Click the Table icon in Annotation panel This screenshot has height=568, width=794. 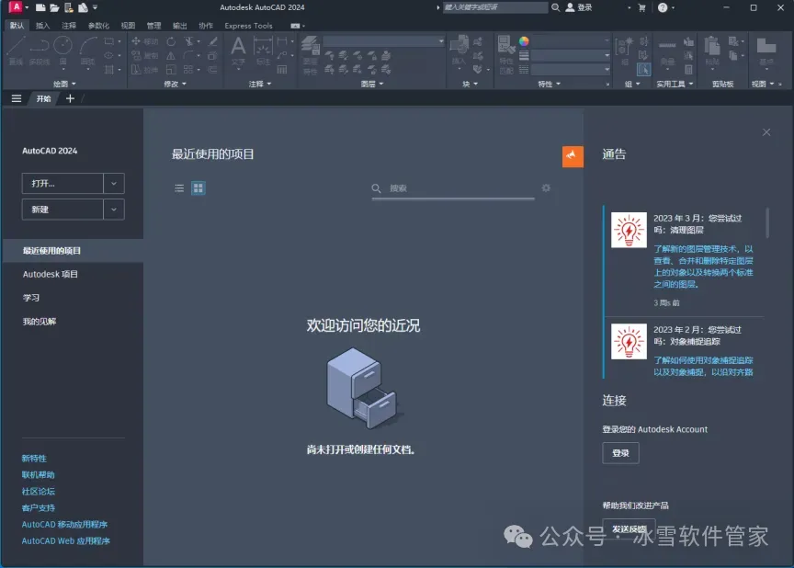coord(282,69)
